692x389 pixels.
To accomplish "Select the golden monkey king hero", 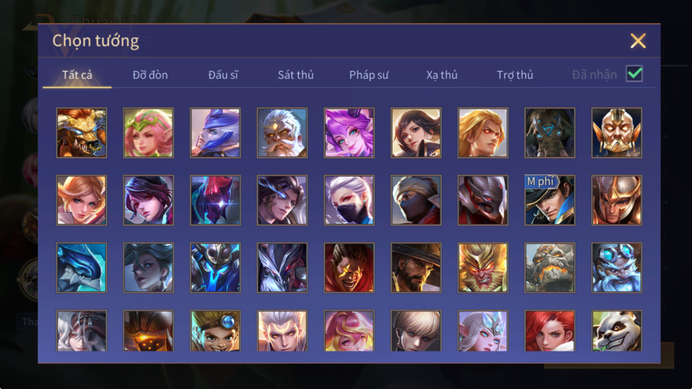I will [483, 268].
